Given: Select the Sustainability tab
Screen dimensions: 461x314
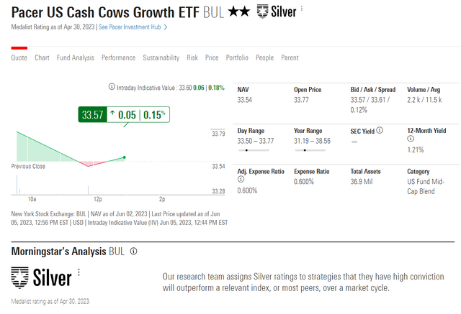Looking at the screenshot, I should click(161, 57).
